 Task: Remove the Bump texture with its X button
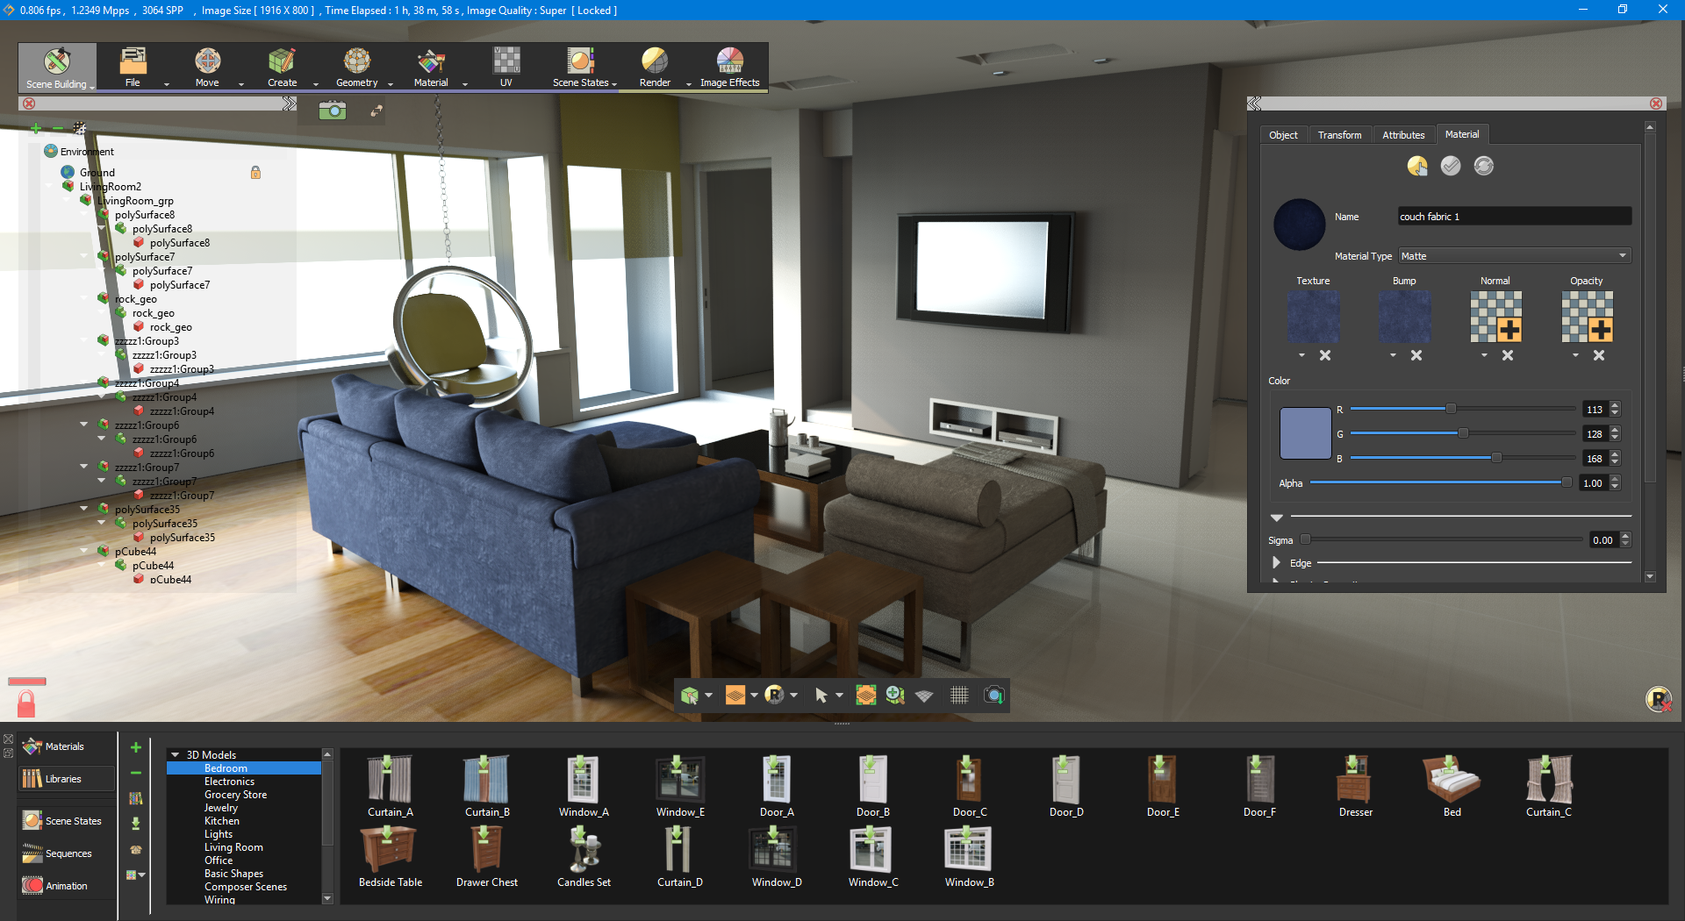click(1416, 355)
